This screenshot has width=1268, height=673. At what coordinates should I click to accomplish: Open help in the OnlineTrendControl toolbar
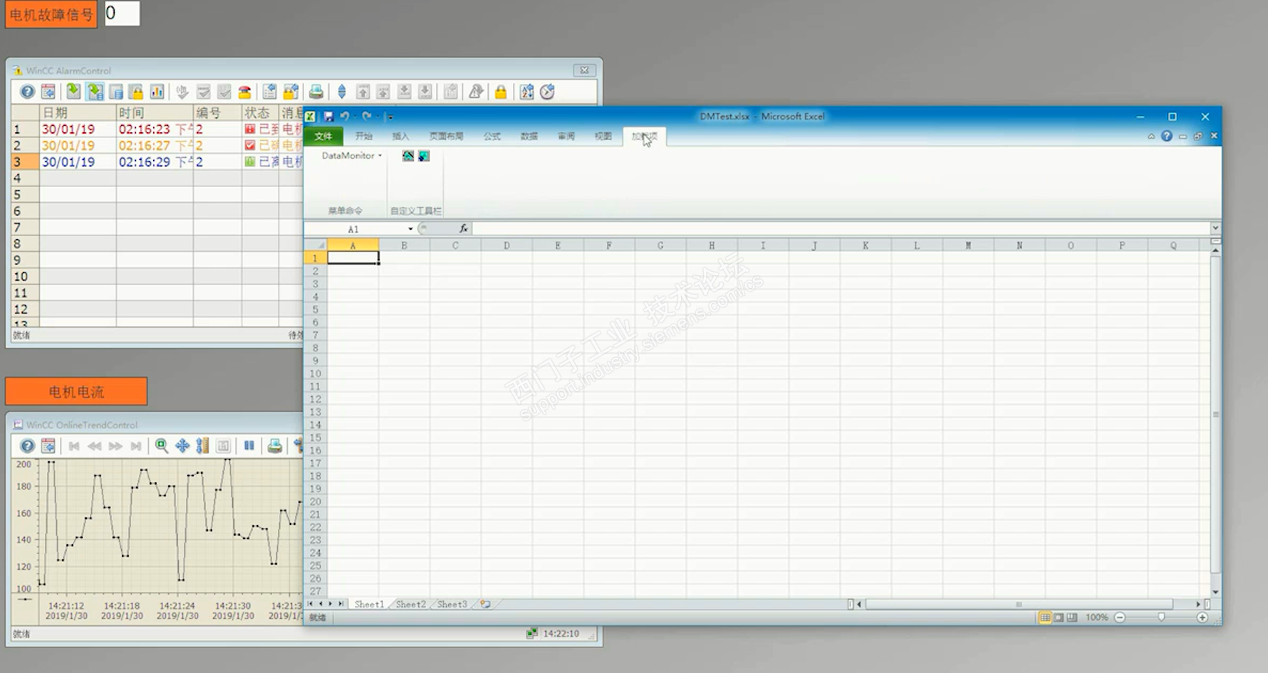click(x=27, y=446)
